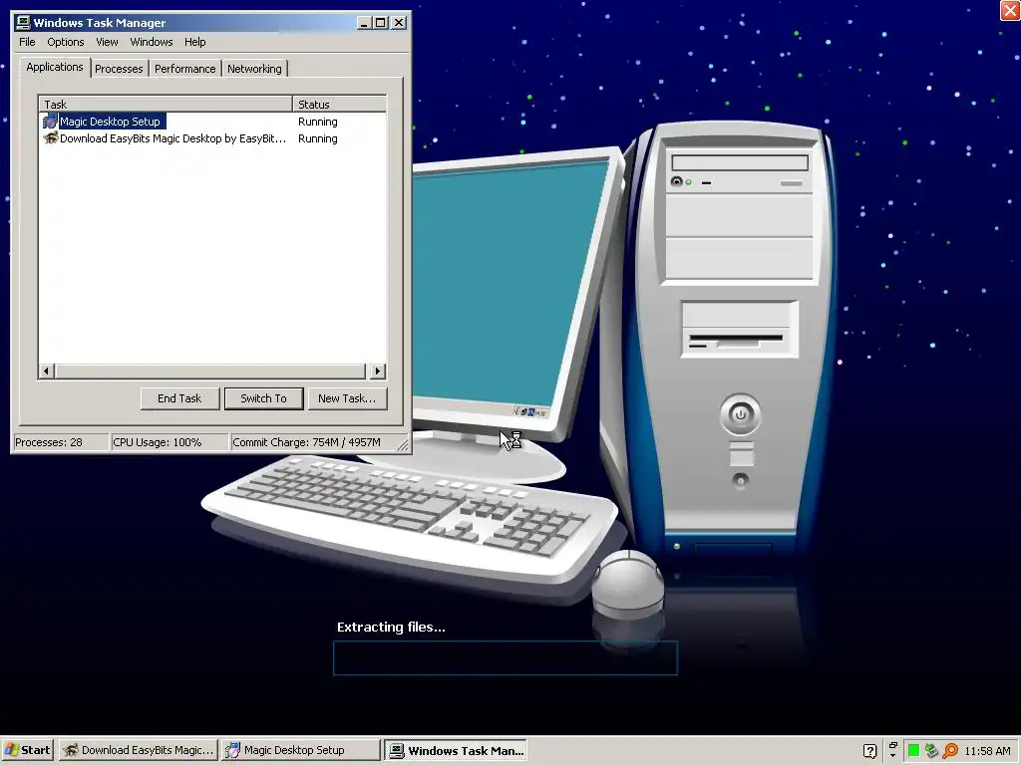1021x765 pixels.
Task: Select the Applications tab
Action: coord(55,67)
